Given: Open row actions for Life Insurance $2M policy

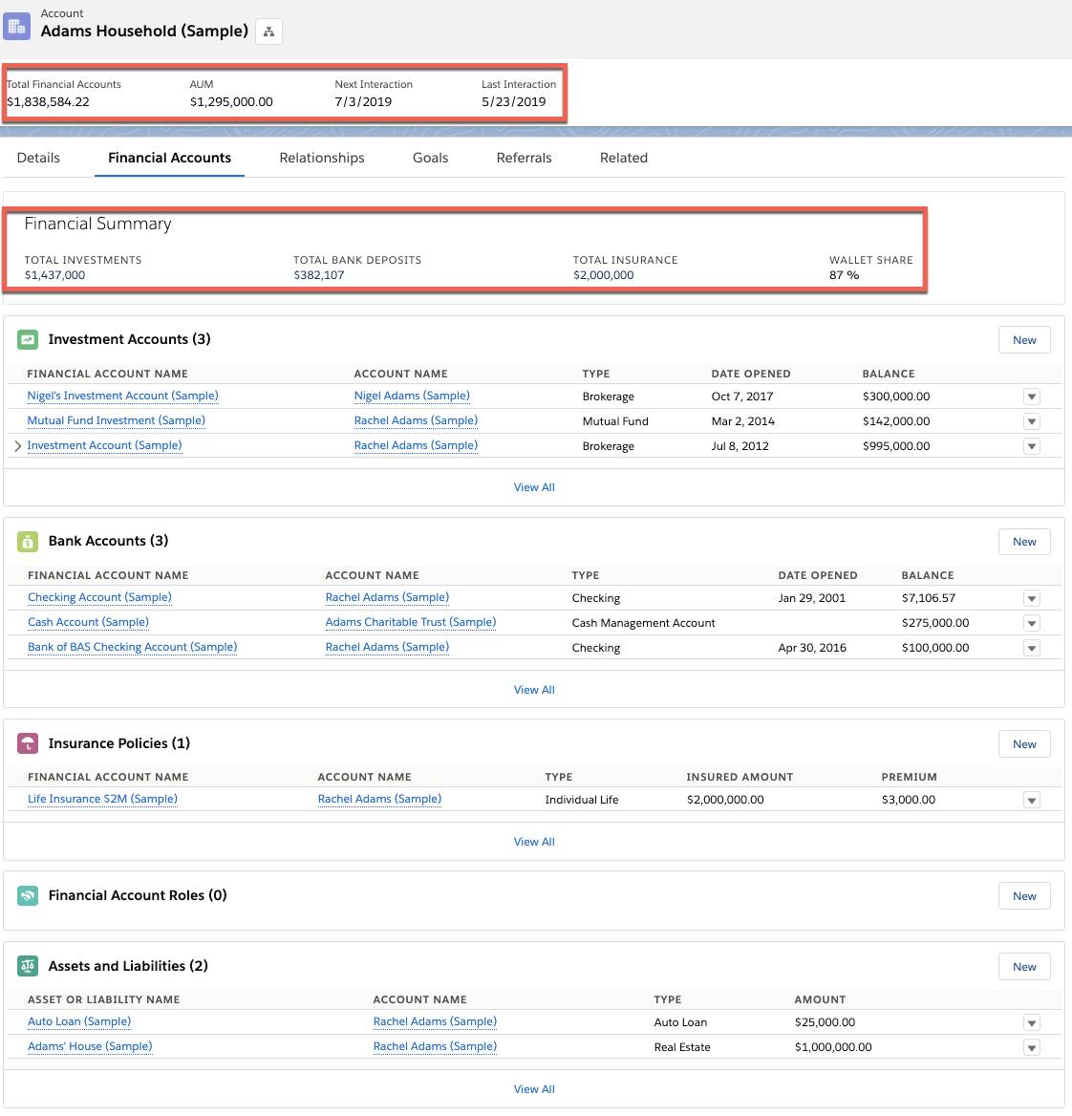Looking at the screenshot, I should [1031, 799].
